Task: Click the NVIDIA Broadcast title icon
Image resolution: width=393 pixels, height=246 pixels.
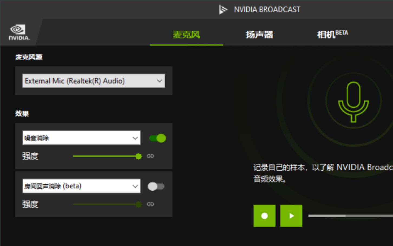Action: 223,10
